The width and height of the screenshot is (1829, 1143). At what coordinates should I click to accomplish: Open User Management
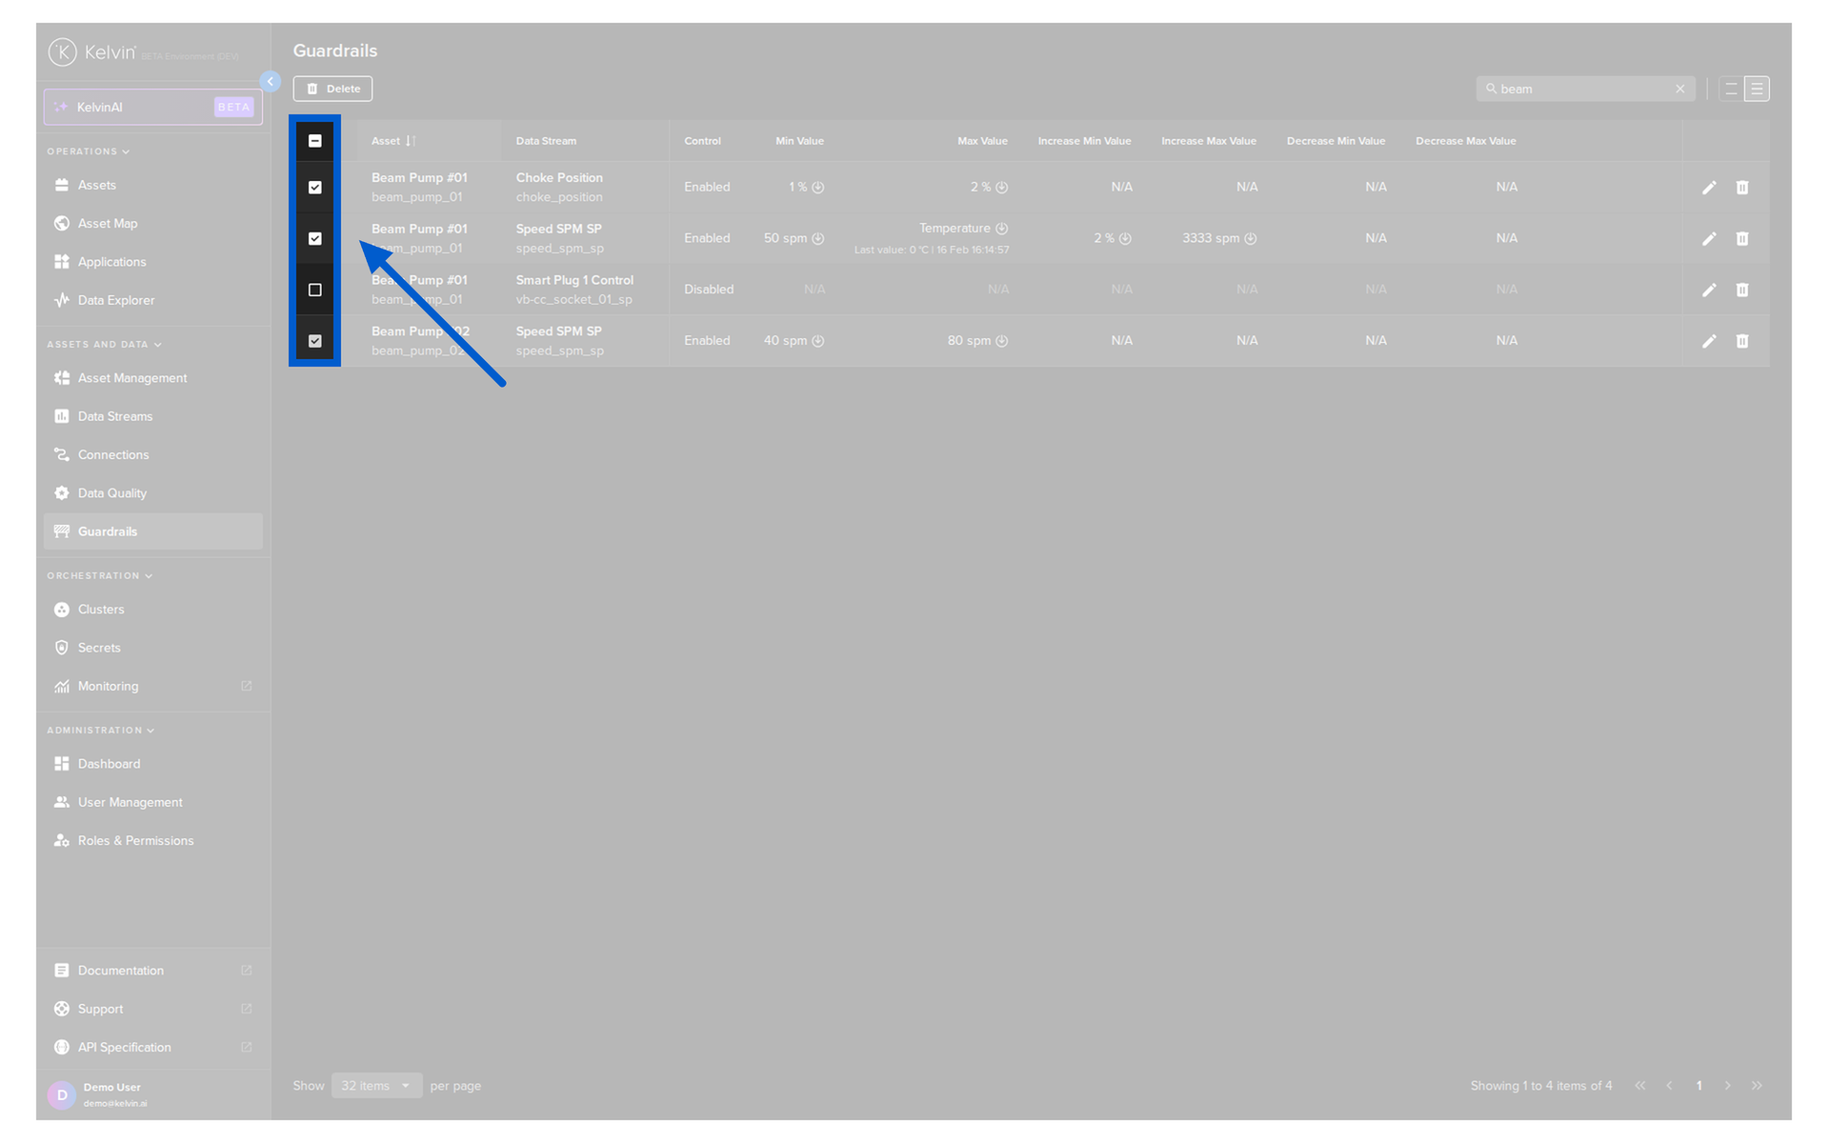pos(130,802)
